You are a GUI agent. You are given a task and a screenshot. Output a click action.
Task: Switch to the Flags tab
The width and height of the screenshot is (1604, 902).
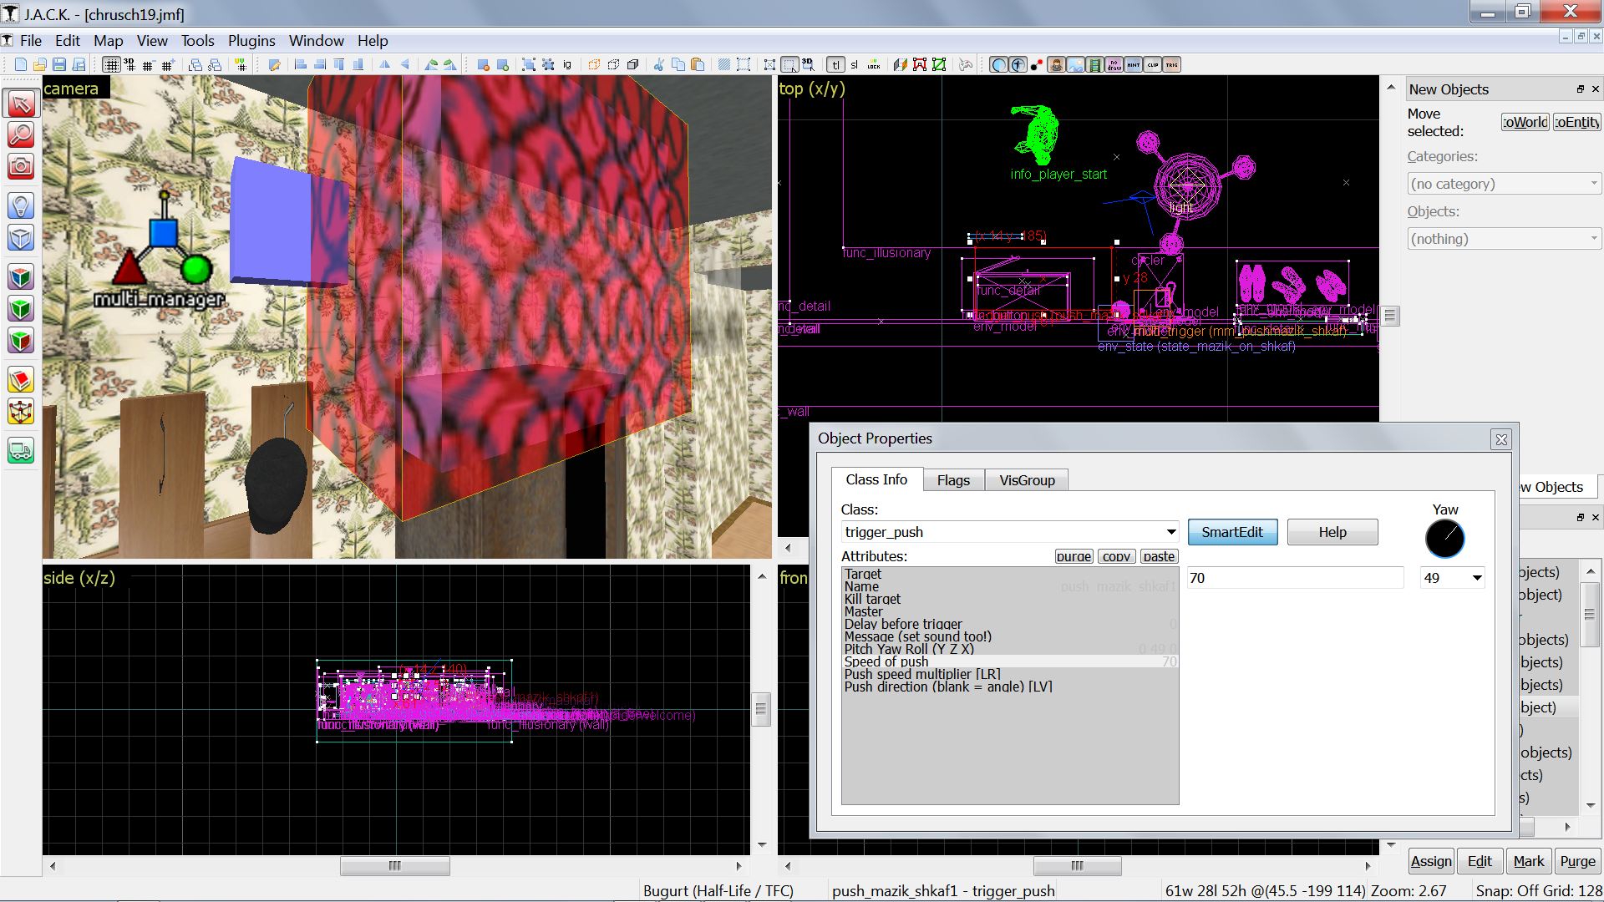click(x=953, y=480)
